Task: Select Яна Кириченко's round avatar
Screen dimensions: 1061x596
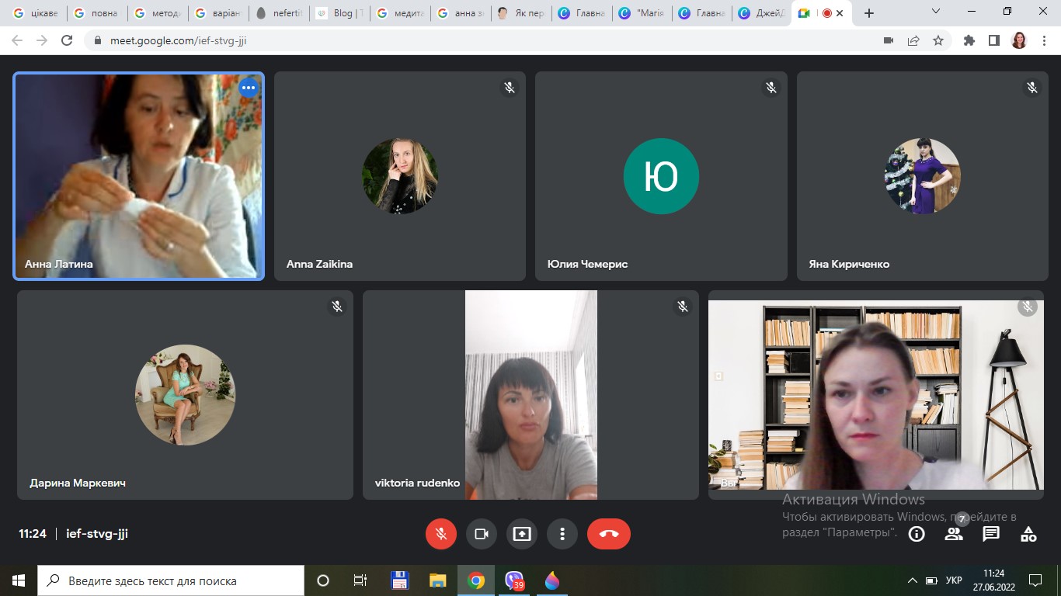Action: pyautogui.click(x=923, y=176)
